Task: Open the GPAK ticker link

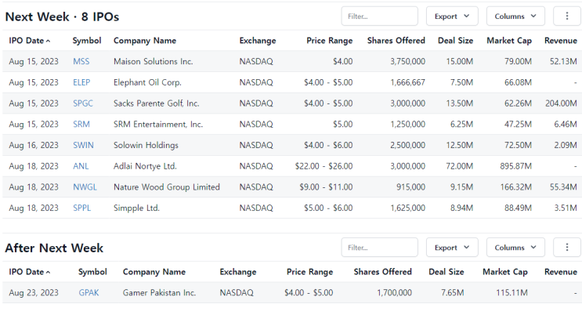Action: [x=89, y=293]
